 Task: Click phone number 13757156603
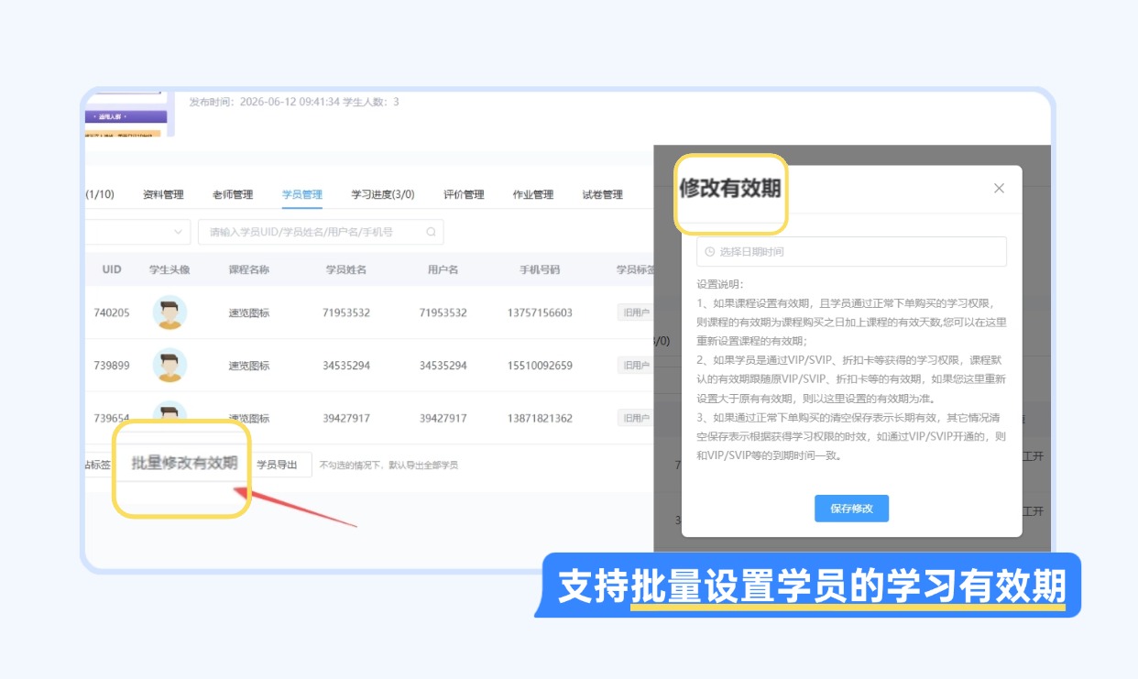(540, 312)
